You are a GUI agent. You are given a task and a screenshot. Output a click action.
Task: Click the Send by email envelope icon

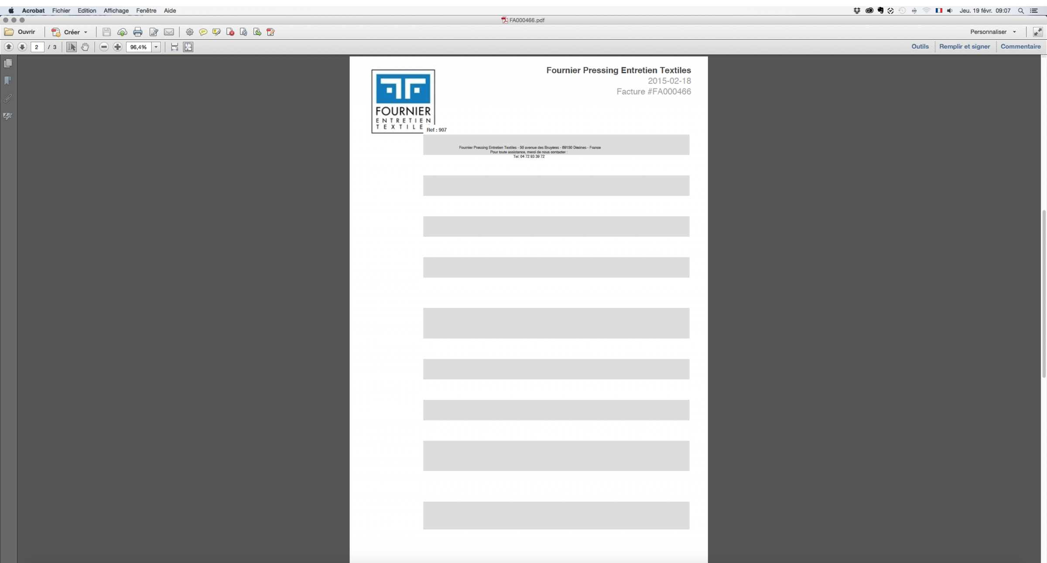pos(169,32)
